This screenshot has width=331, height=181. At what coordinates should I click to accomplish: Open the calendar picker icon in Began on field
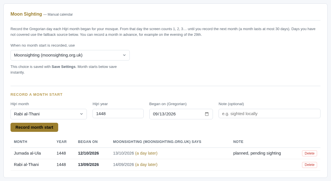[207, 114]
